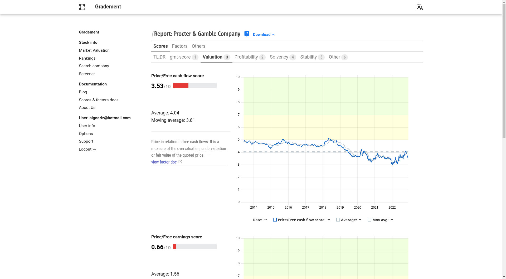Open the Support link
The image size is (506, 279).
86,141
